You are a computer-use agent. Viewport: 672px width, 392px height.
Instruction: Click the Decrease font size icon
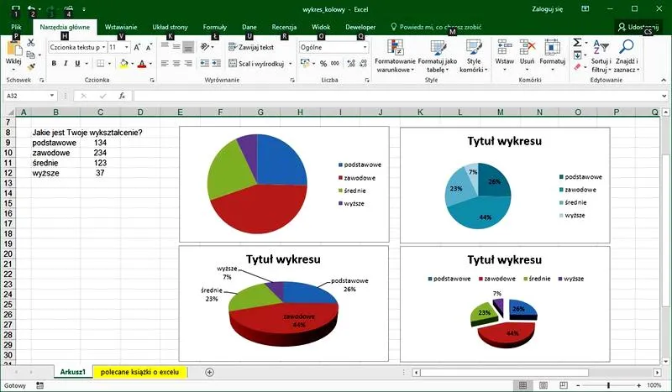click(x=149, y=47)
